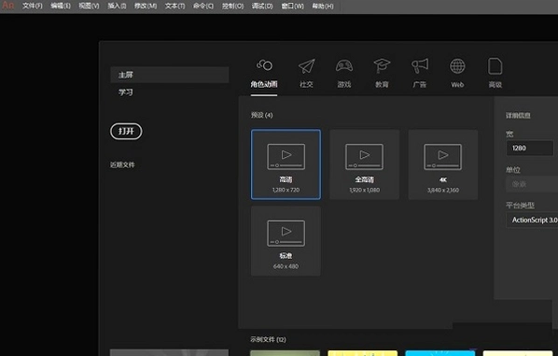This screenshot has width=558, height=356.
Task: Pick the 高级 document icon
Action: (x=495, y=66)
